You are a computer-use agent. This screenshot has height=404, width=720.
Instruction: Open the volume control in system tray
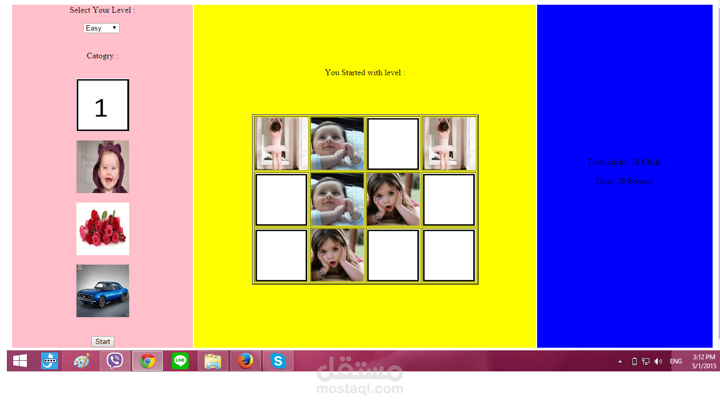click(x=658, y=361)
